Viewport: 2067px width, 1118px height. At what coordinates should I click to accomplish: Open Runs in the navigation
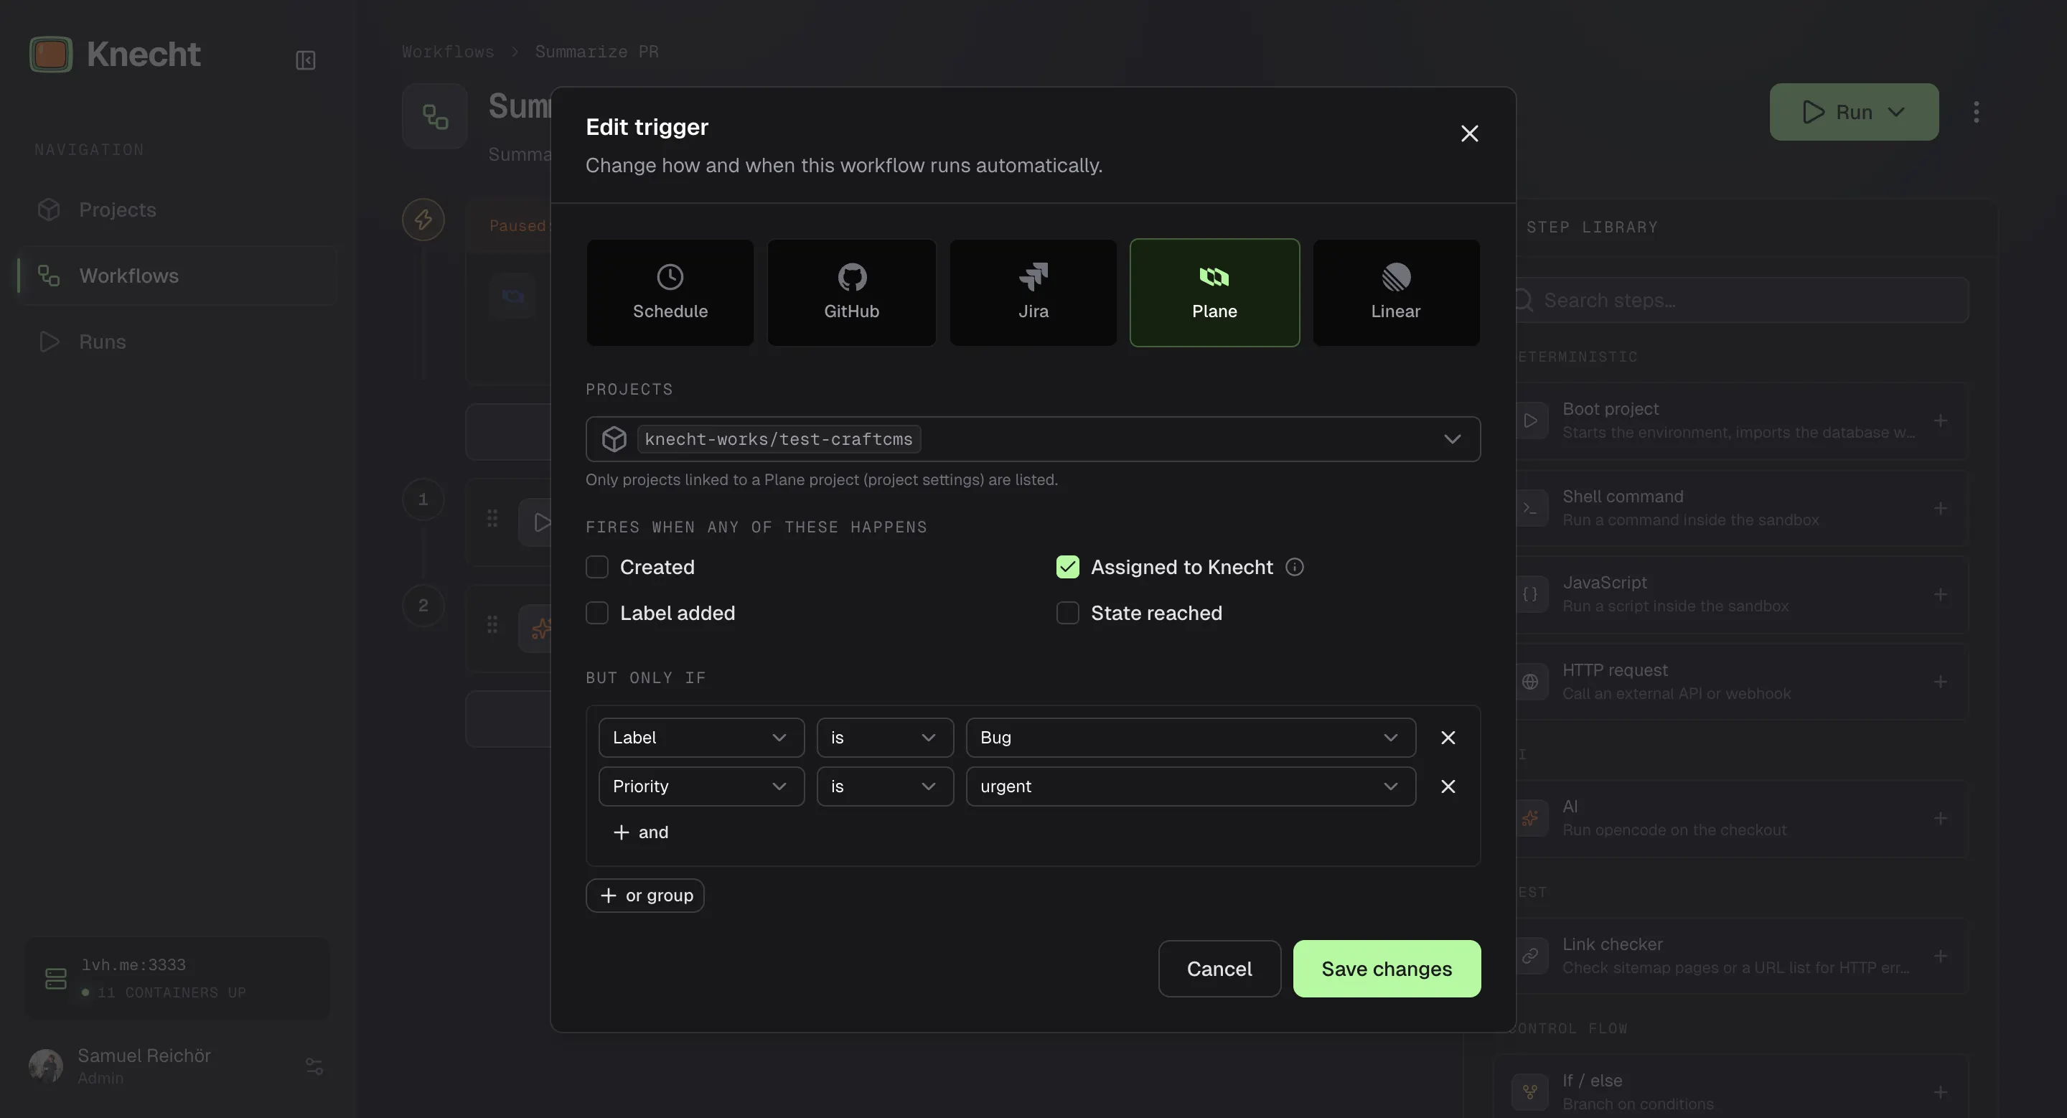point(177,342)
